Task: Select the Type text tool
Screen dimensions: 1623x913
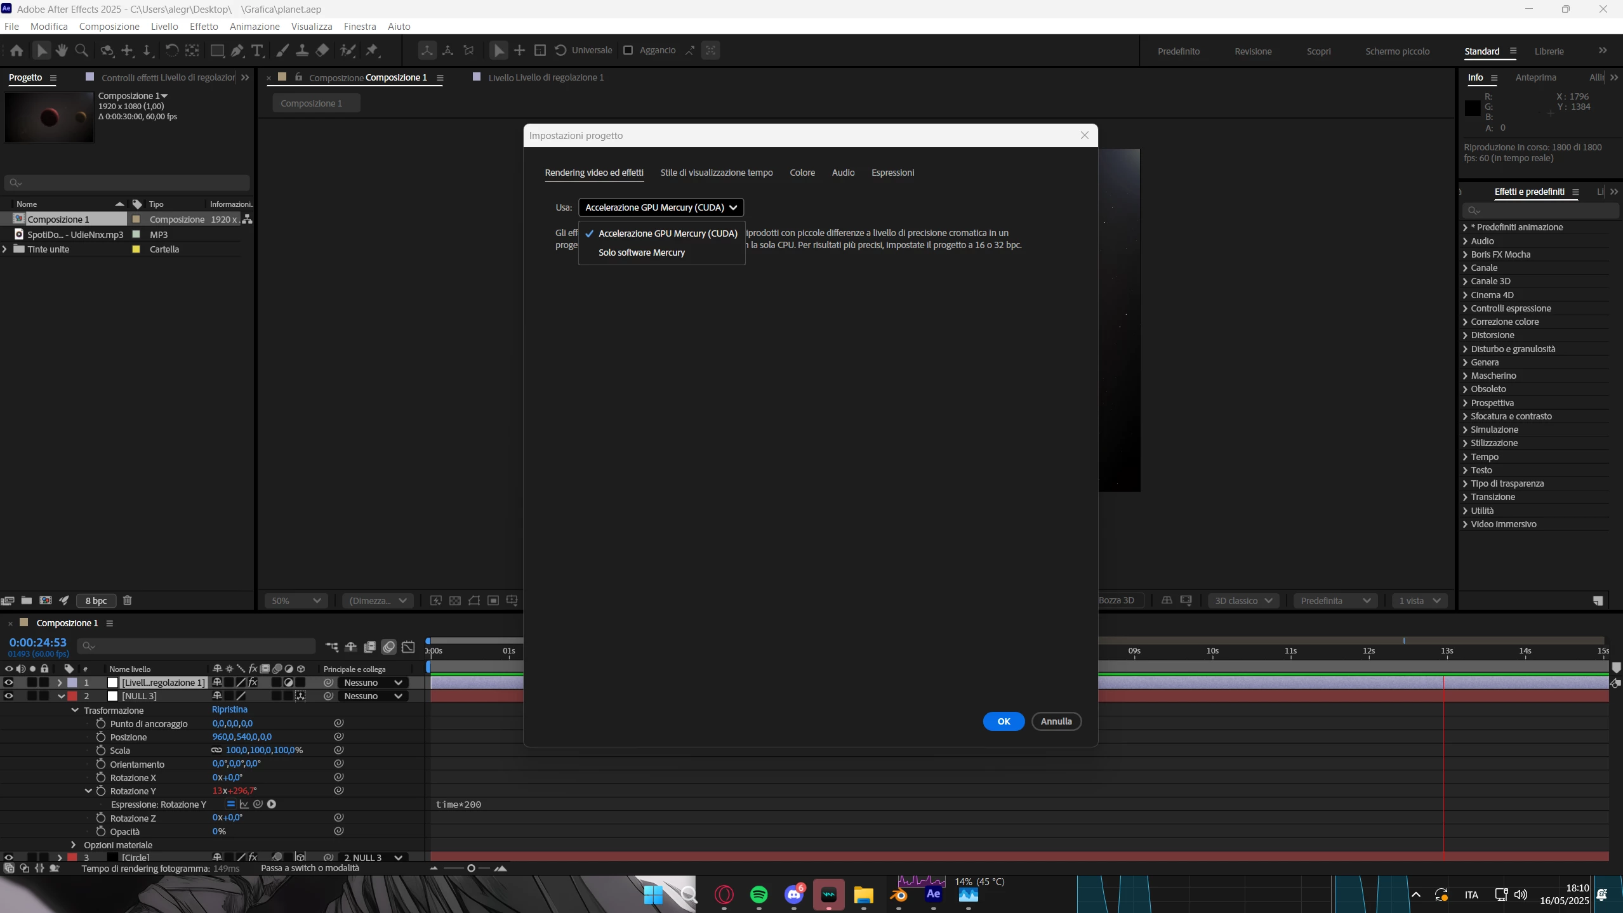Action: click(257, 50)
